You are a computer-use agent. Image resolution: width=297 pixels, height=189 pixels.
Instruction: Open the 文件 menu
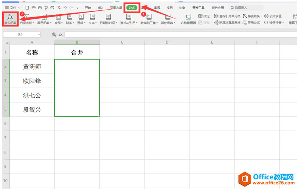pyautogui.click(x=11, y=8)
